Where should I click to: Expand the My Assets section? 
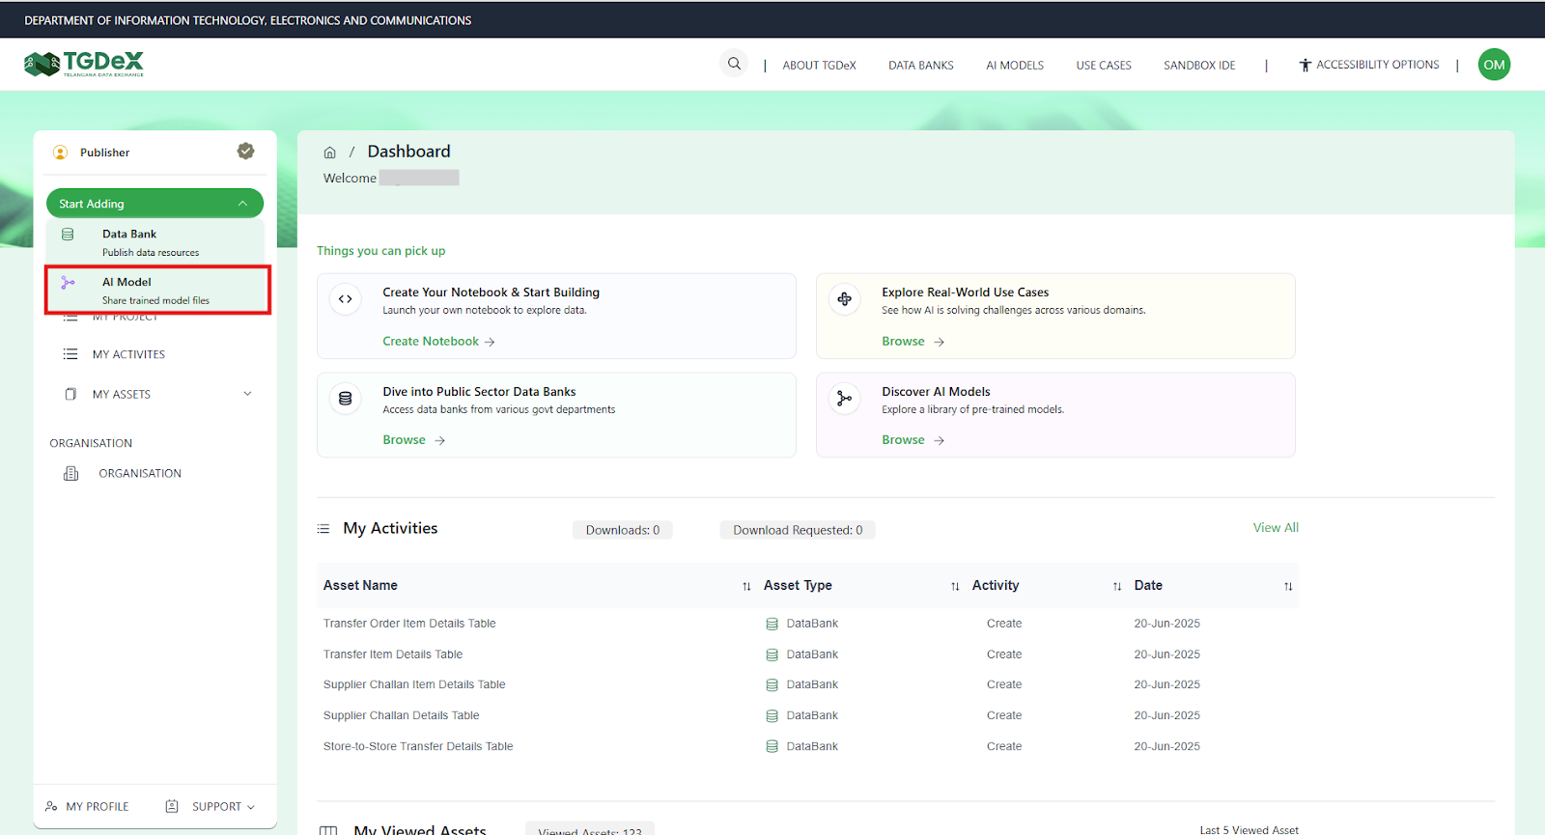point(247,394)
